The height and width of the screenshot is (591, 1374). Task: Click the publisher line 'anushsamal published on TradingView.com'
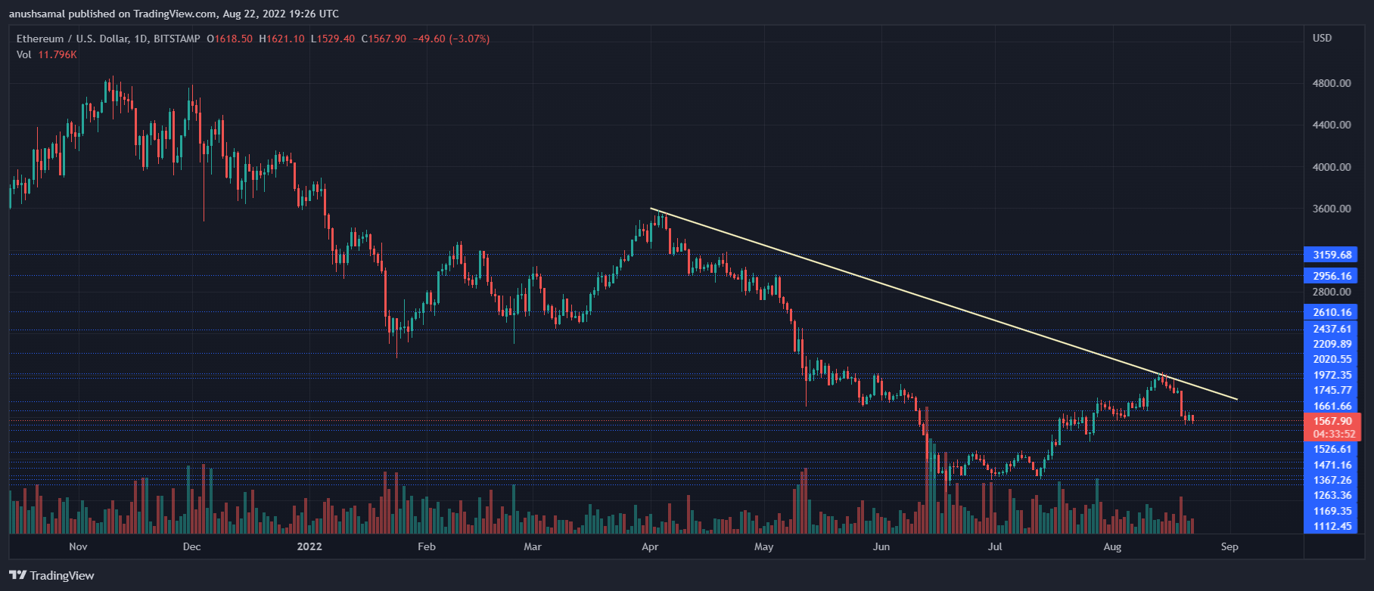113,14
